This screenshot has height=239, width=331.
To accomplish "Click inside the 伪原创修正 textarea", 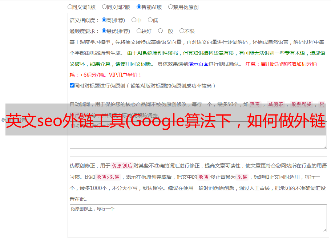I will (198, 218).
